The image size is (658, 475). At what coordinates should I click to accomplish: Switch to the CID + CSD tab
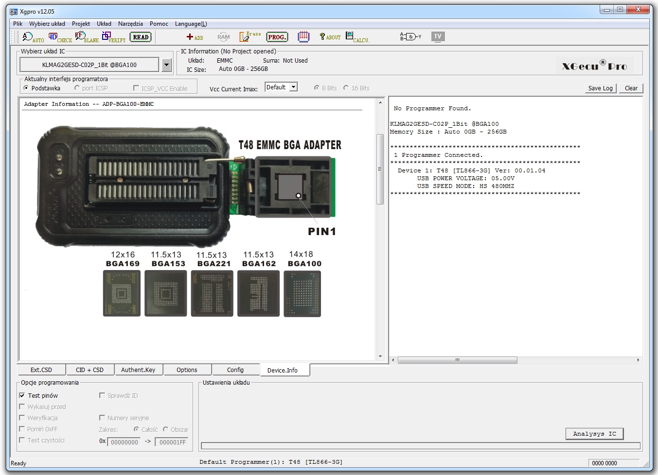[89, 370]
